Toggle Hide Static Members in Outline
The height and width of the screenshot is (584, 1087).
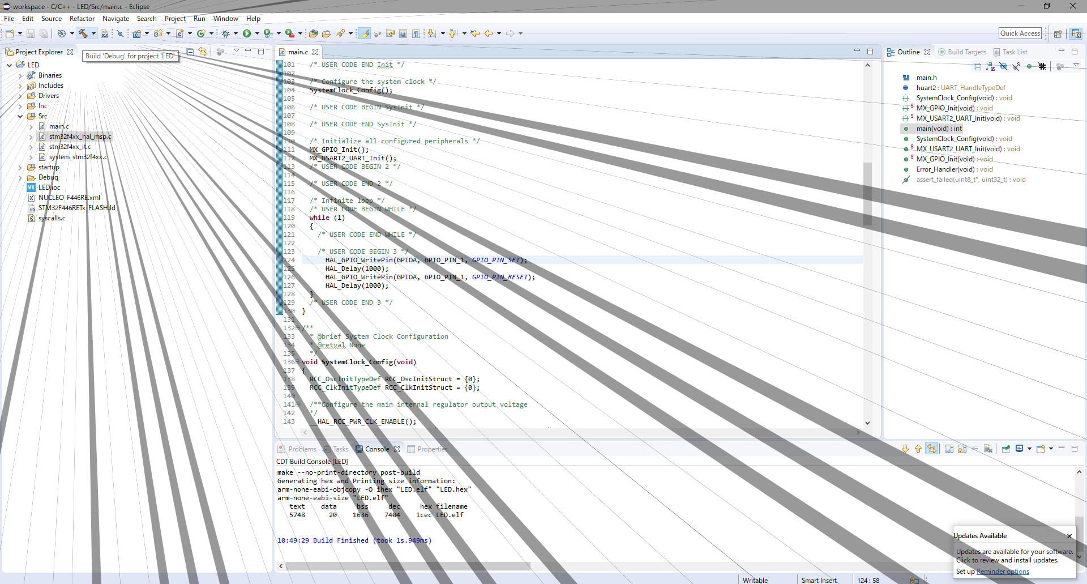click(x=1015, y=66)
